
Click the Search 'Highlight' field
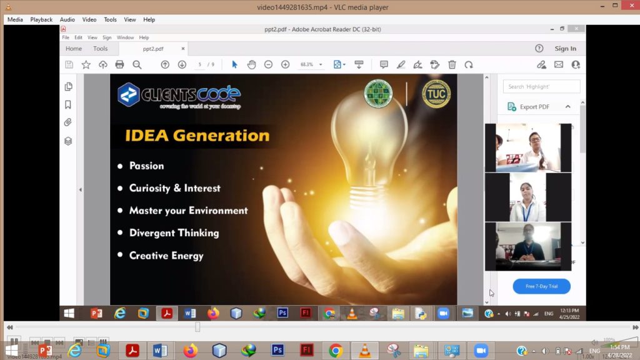(542, 87)
